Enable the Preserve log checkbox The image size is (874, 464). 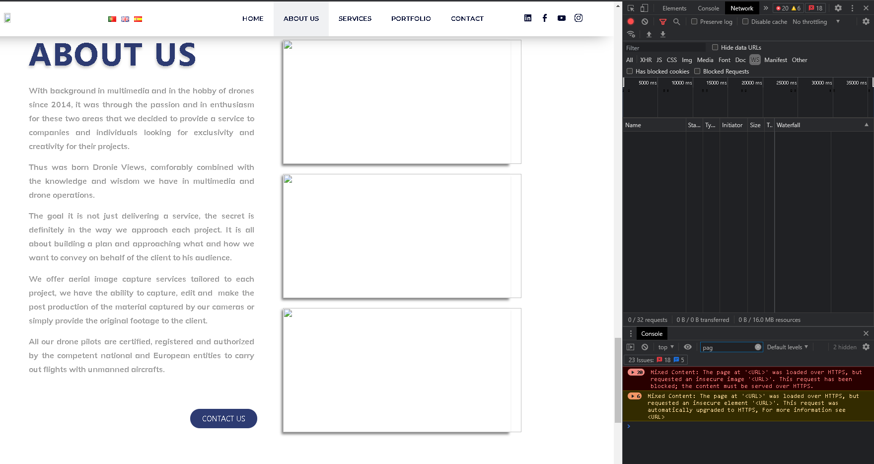coord(694,22)
